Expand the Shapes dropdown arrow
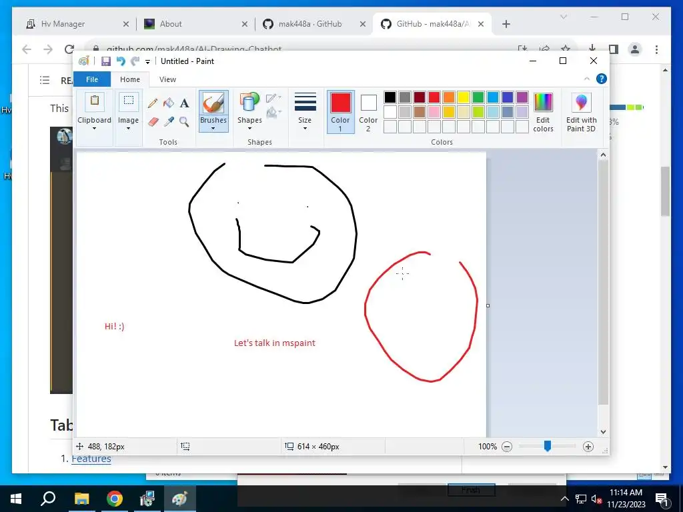683x512 pixels. (x=249, y=129)
